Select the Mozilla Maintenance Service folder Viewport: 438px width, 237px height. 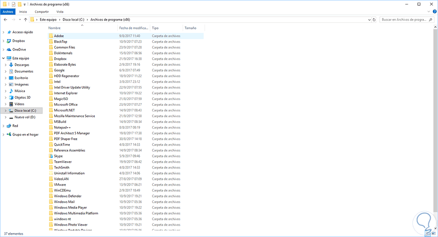74,116
